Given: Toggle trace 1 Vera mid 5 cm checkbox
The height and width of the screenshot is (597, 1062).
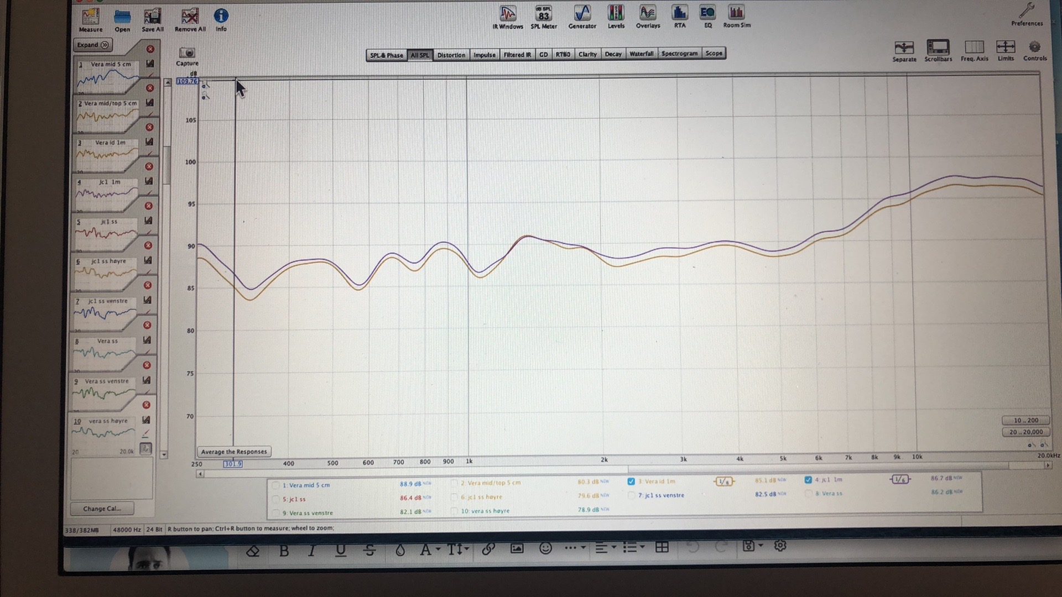Looking at the screenshot, I should (x=275, y=485).
